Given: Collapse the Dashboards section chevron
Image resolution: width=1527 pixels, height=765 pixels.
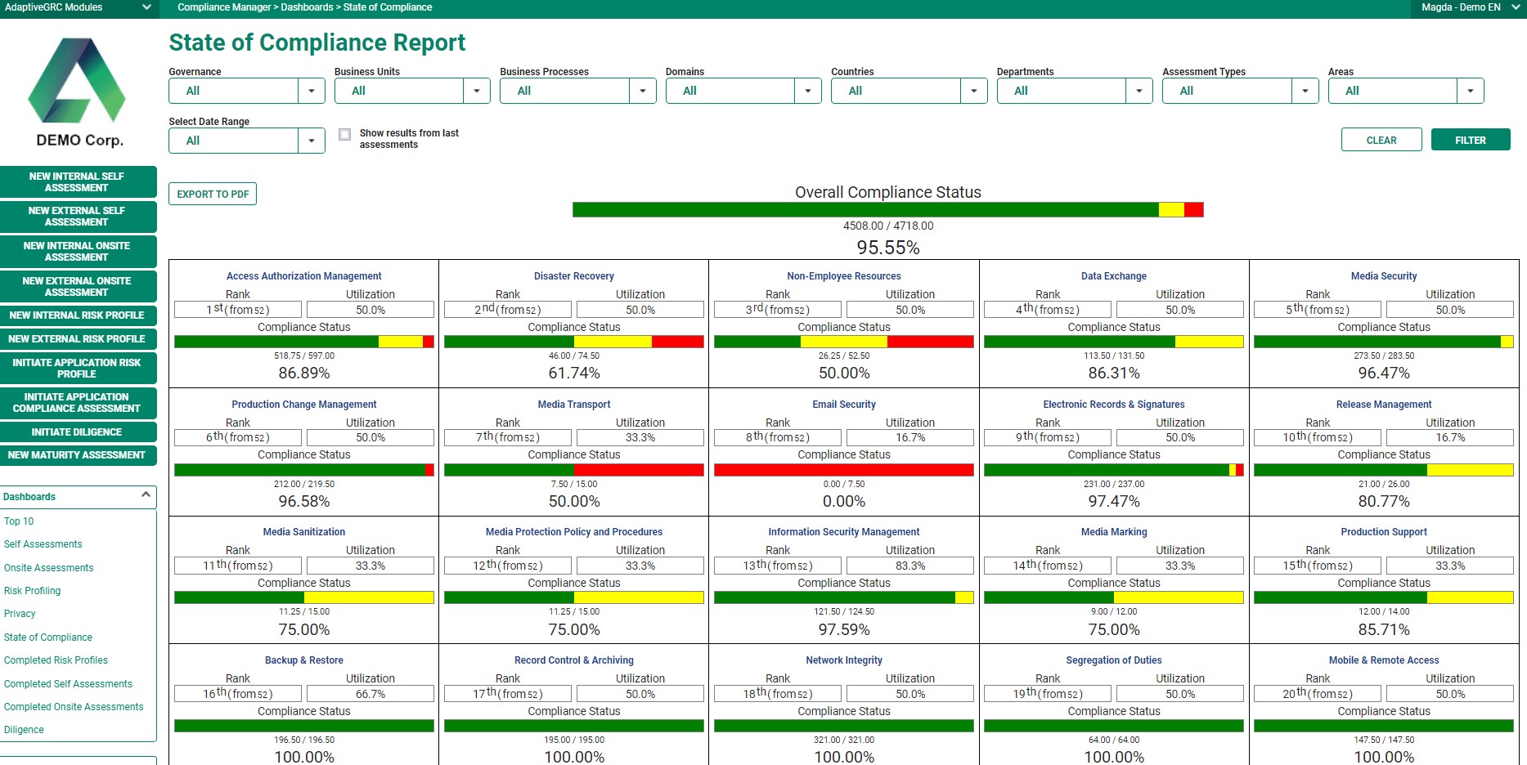Looking at the screenshot, I should [145, 496].
